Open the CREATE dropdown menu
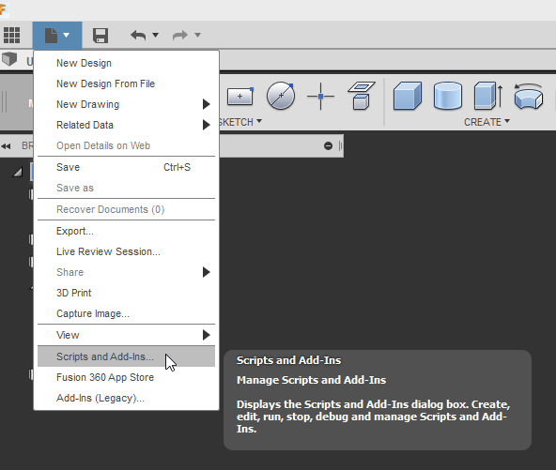556x470 pixels. 486,122
